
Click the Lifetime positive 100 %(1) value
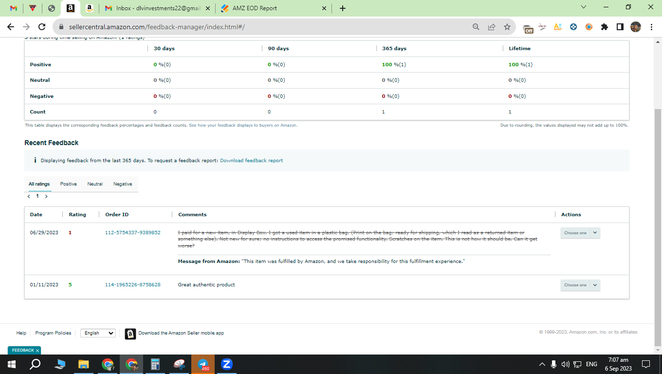(520, 65)
